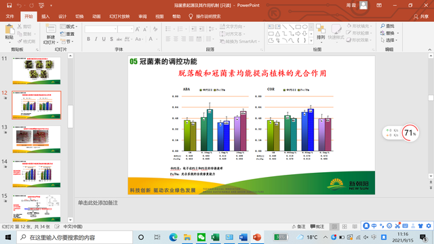Click Find (查找) in editing group
Viewport: 434px width, 244px height.
point(387,26)
